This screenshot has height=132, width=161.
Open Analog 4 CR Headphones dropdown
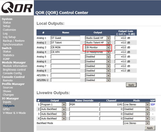(98, 52)
